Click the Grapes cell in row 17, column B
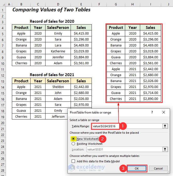Image resolution: width=173 pixels, height=176 pixels. tap(21, 105)
